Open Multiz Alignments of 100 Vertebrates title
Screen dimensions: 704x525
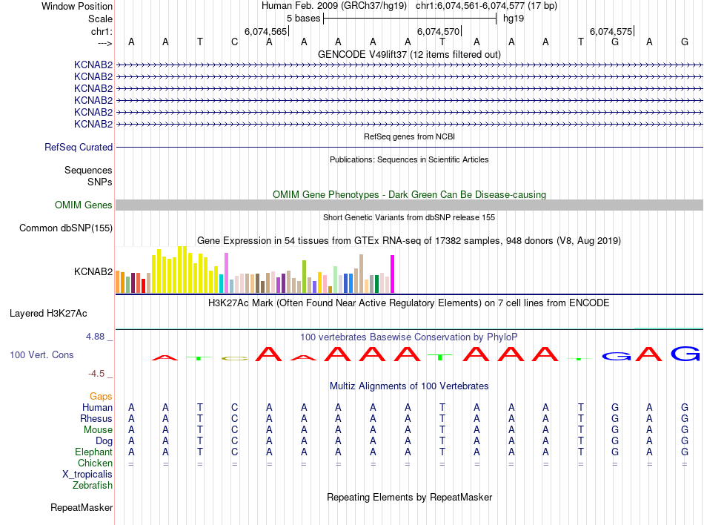pos(409,386)
